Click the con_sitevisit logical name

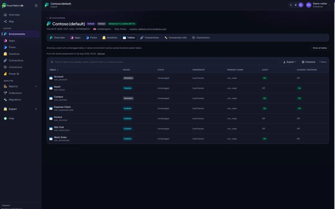point(62,130)
